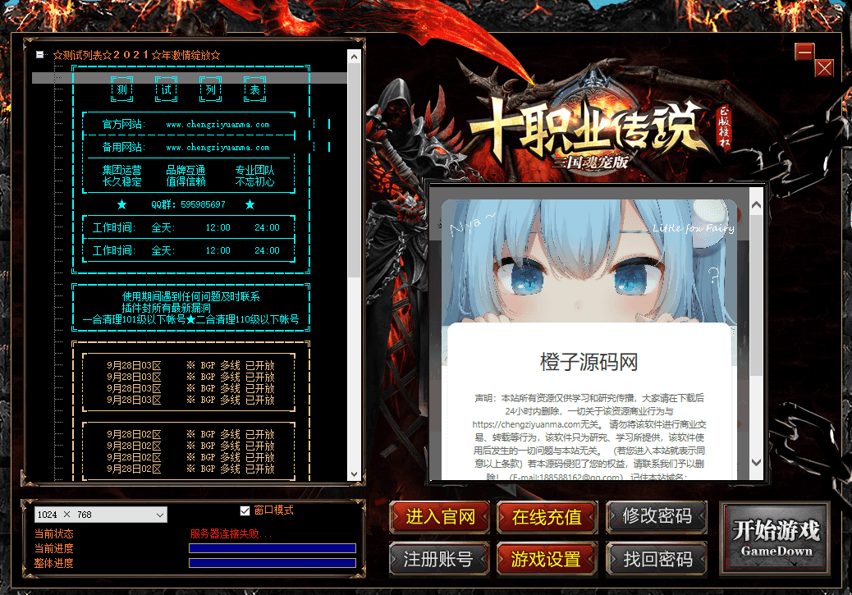Screen dimensions: 852x595
Task: Open the official site via 进入官网
Action: coord(440,517)
